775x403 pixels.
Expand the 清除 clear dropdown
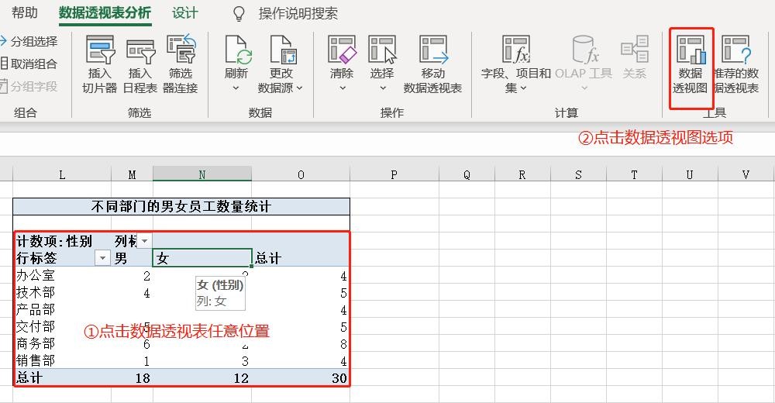(342, 88)
